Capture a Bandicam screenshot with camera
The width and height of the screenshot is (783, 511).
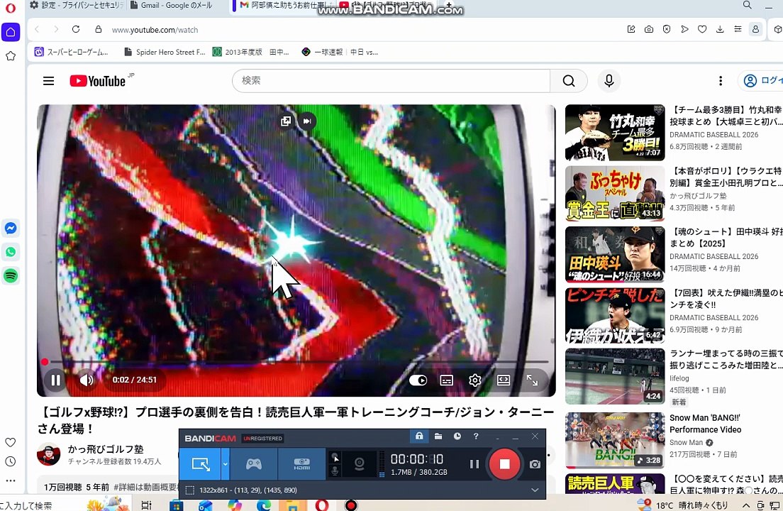pos(535,464)
